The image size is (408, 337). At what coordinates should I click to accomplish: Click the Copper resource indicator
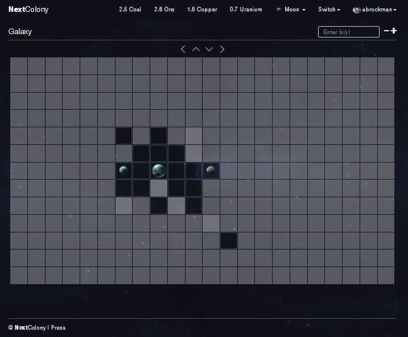pos(202,9)
